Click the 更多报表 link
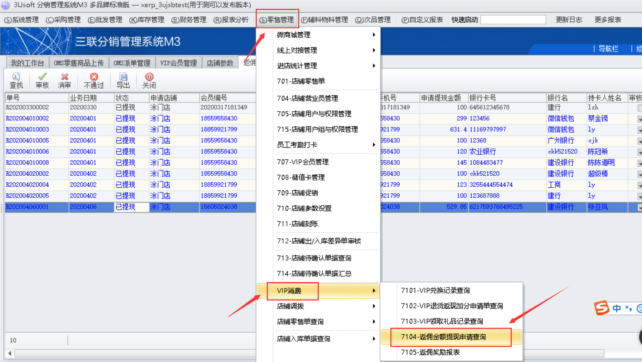The width and height of the screenshot is (642, 362). (x=608, y=20)
